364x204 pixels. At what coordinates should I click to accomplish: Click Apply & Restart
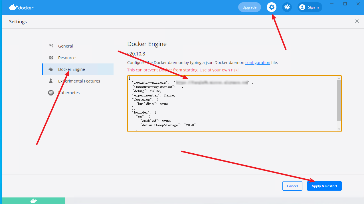[x=324, y=186]
